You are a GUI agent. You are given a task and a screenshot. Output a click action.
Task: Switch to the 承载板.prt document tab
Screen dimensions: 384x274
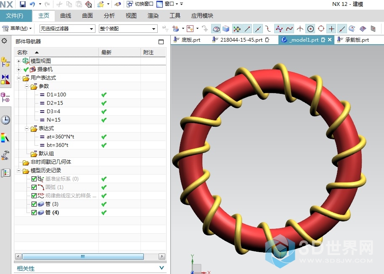click(353, 40)
